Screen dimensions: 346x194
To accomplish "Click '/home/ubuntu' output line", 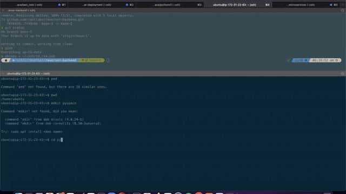I will (x=12, y=99).
